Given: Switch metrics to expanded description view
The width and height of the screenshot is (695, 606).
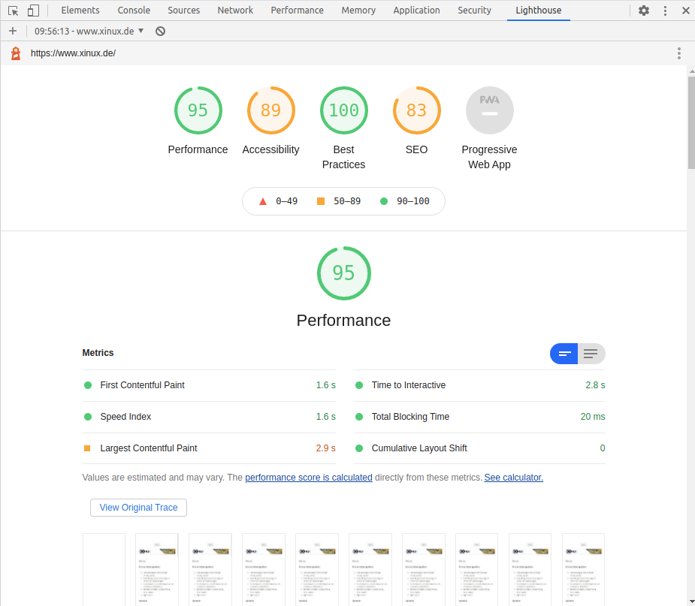Looking at the screenshot, I should click(x=591, y=354).
